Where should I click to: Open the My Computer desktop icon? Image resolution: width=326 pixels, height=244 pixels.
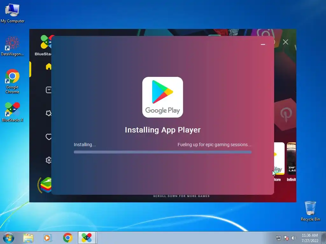tap(12, 13)
